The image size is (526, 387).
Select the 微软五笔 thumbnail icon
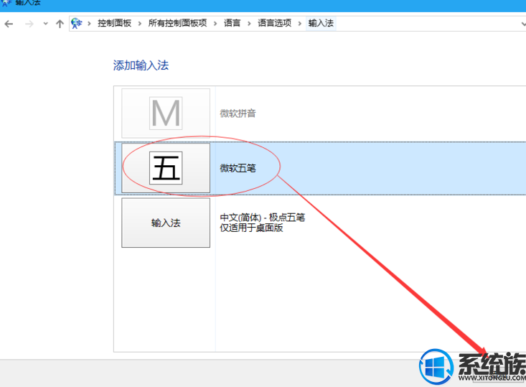[x=166, y=168]
